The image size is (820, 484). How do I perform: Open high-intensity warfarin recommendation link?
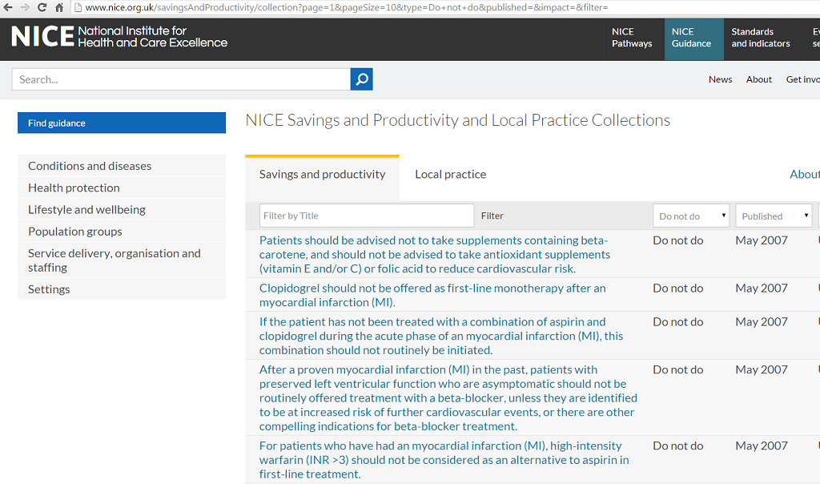point(444,460)
